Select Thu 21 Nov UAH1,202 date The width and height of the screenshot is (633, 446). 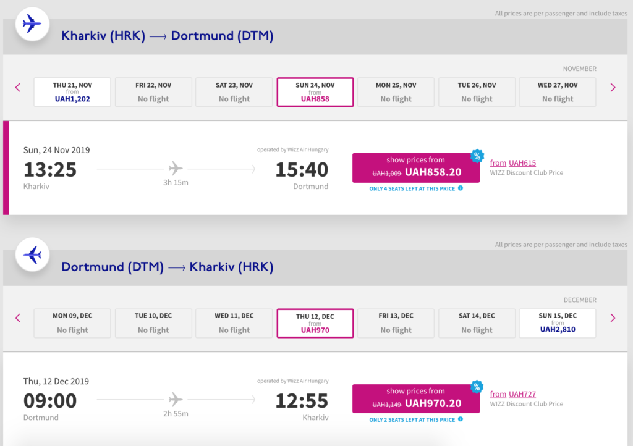(x=72, y=92)
